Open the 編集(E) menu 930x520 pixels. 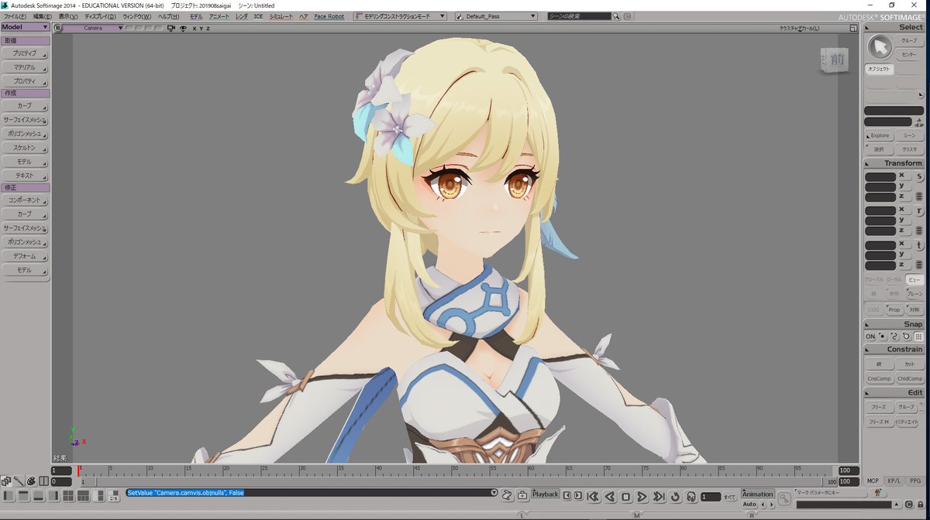[43, 16]
